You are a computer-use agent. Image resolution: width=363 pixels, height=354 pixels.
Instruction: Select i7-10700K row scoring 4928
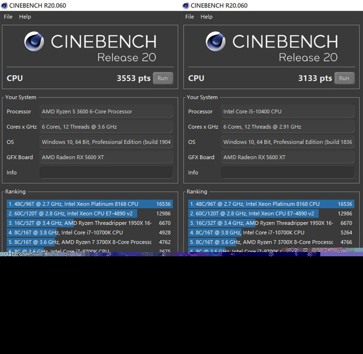(x=90, y=232)
